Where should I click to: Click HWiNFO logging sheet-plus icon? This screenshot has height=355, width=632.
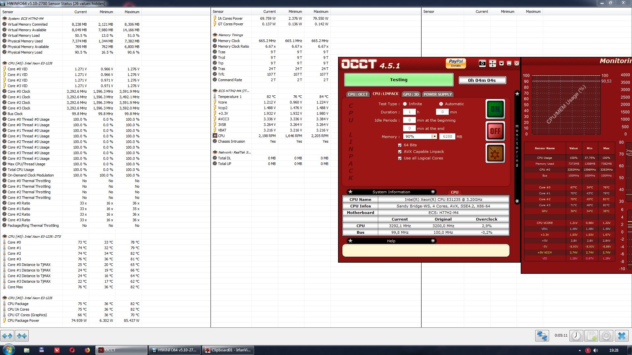(x=591, y=336)
